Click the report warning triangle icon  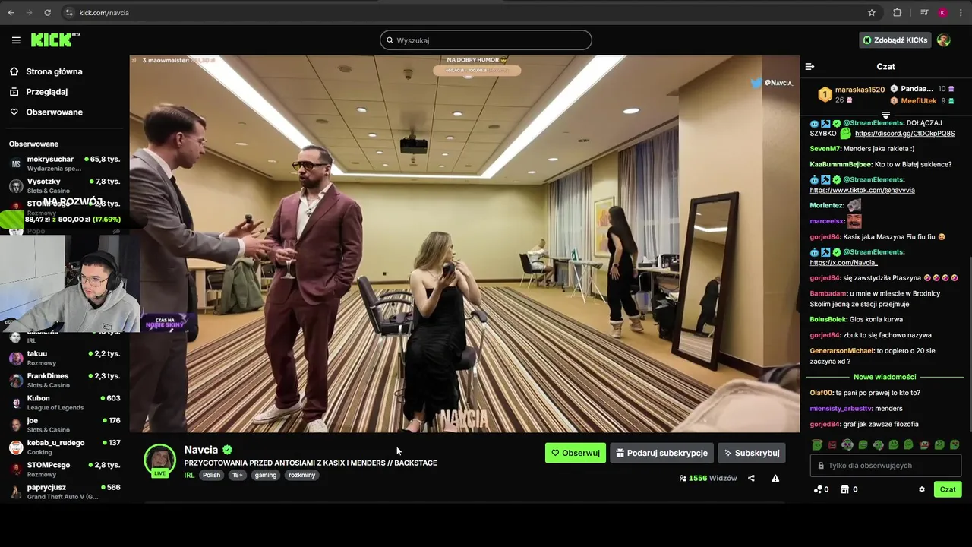(775, 478)
